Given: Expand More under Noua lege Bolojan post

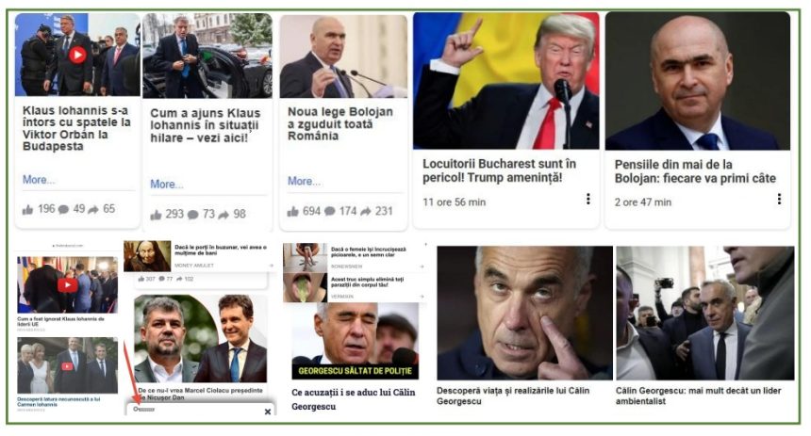Looking at the screenshot, I should tap(304, 182).
